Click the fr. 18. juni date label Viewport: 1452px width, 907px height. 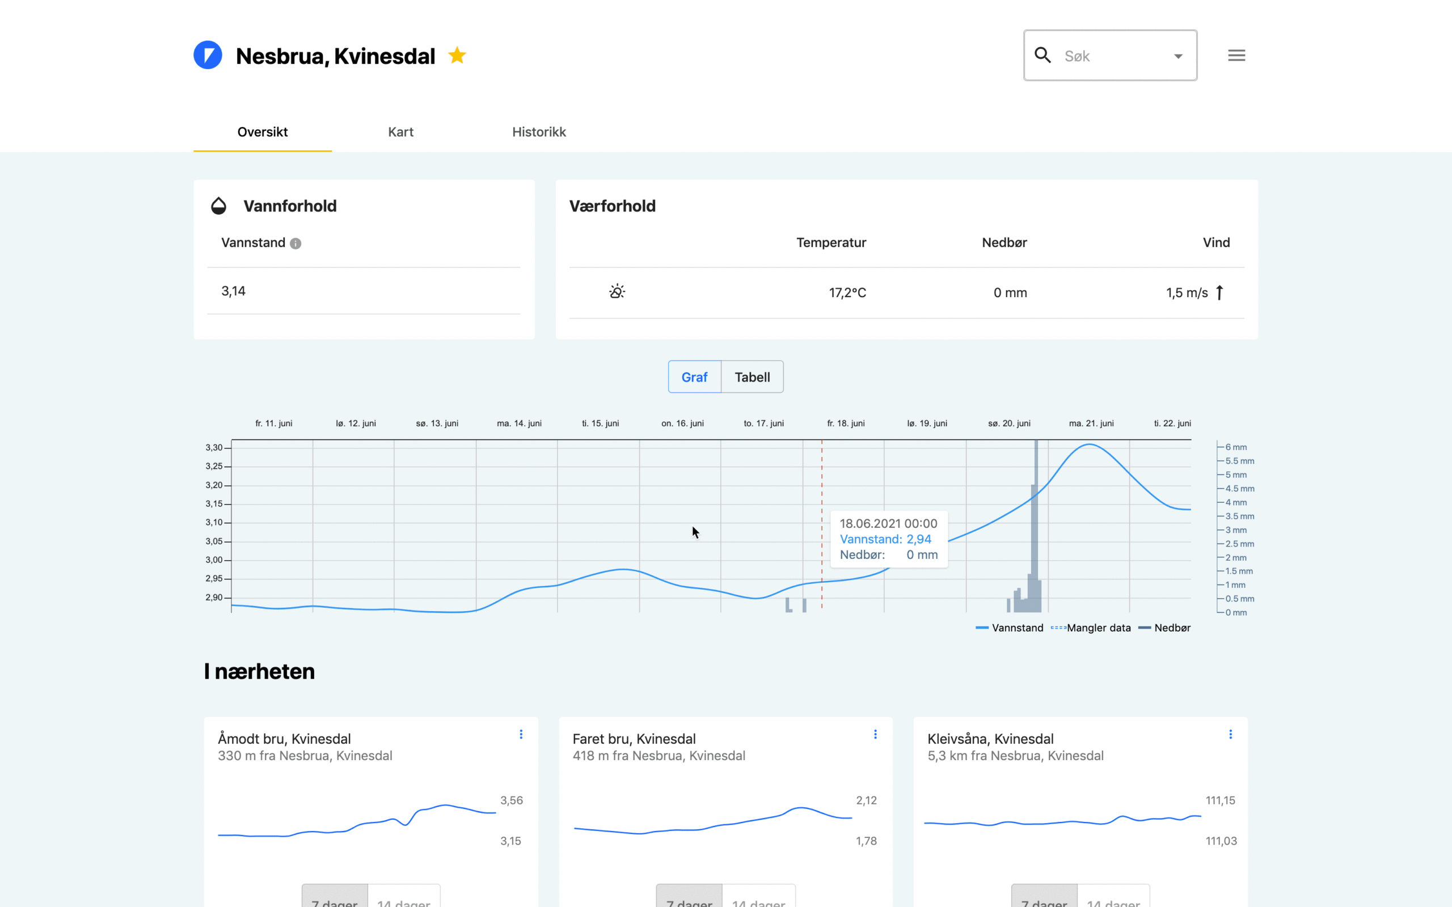point(846,423)
